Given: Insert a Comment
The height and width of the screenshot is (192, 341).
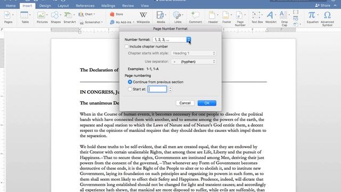Looking at the screenshot, I should (196, 17).
